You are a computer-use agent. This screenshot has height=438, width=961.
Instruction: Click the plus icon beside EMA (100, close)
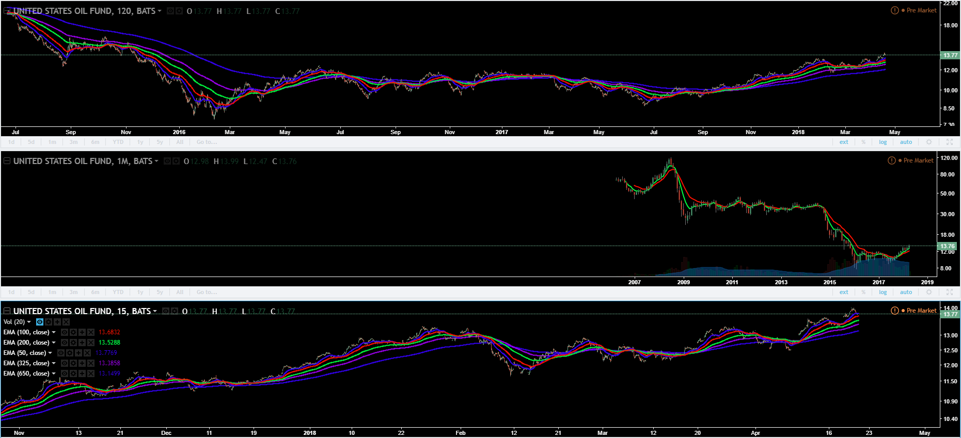click(x=82, y=332)
